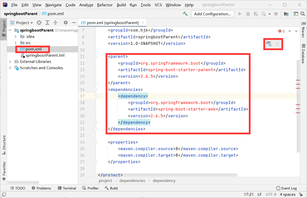307x198 pixels.
Task: Close the pom.xml editor tab
Action: pos(143,23)
